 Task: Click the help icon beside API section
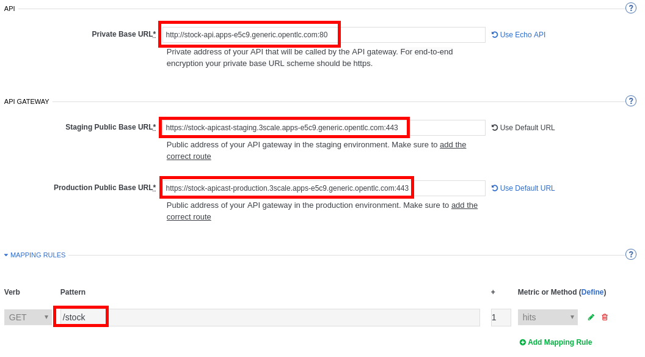(x=631, y=8)
